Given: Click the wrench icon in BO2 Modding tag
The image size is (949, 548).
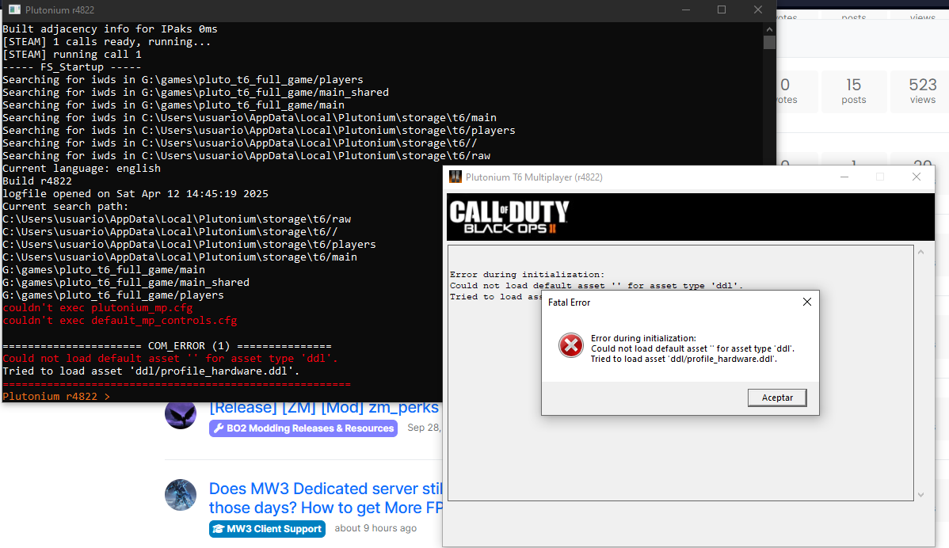Looking at the screenshot, I should [219, 428].
